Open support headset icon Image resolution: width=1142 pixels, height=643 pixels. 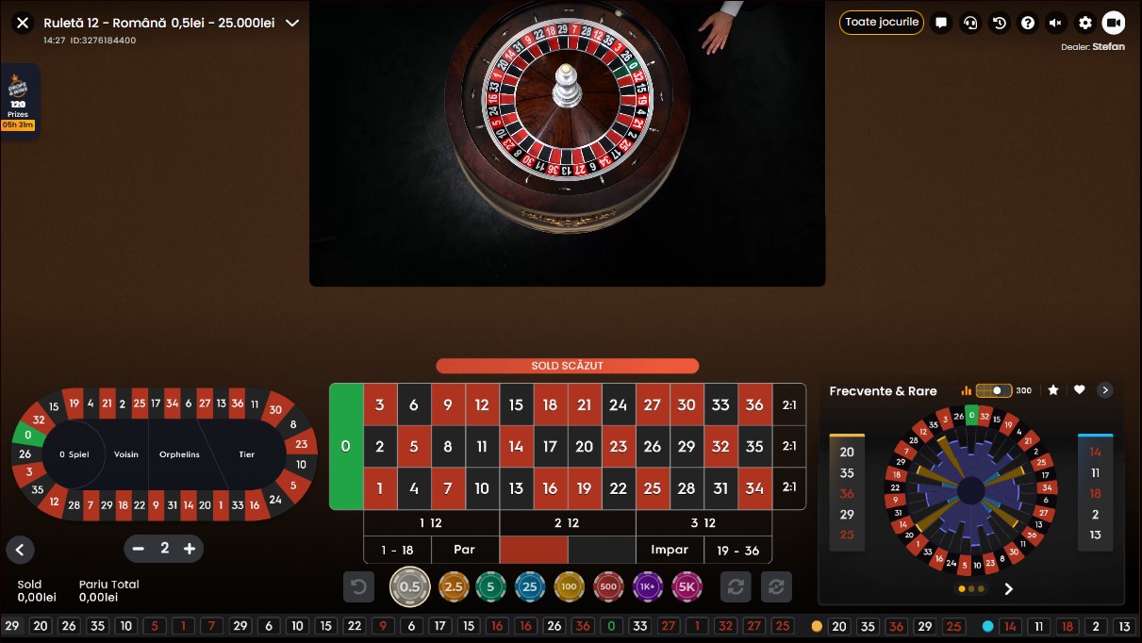[969, 23]
